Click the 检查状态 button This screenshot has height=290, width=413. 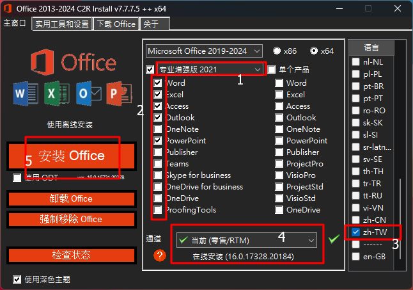[x=72, y=255]
